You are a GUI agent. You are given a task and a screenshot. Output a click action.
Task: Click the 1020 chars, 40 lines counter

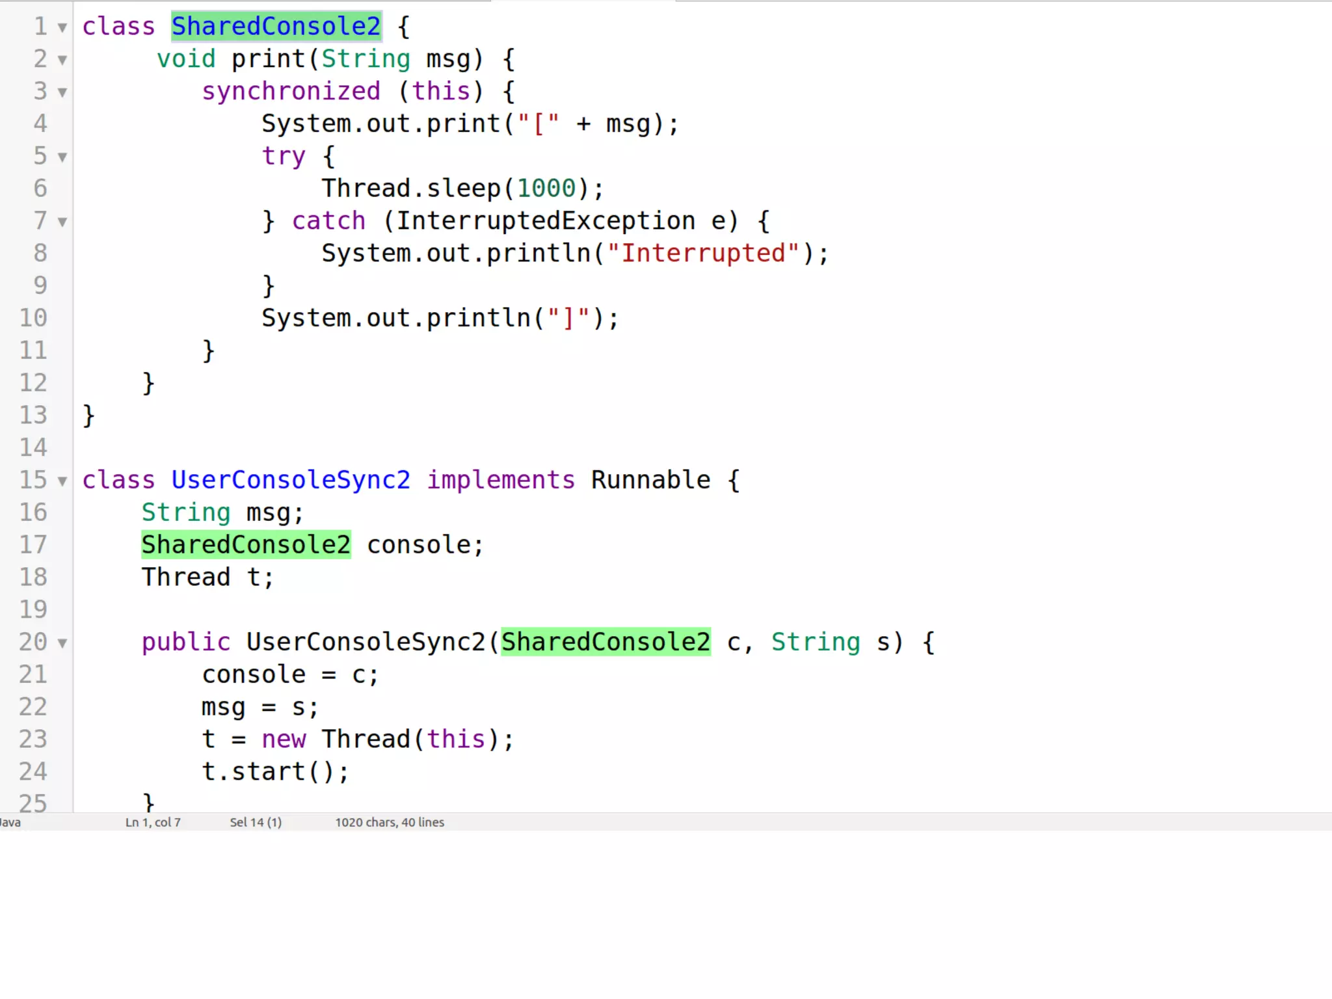coord(390,822)
